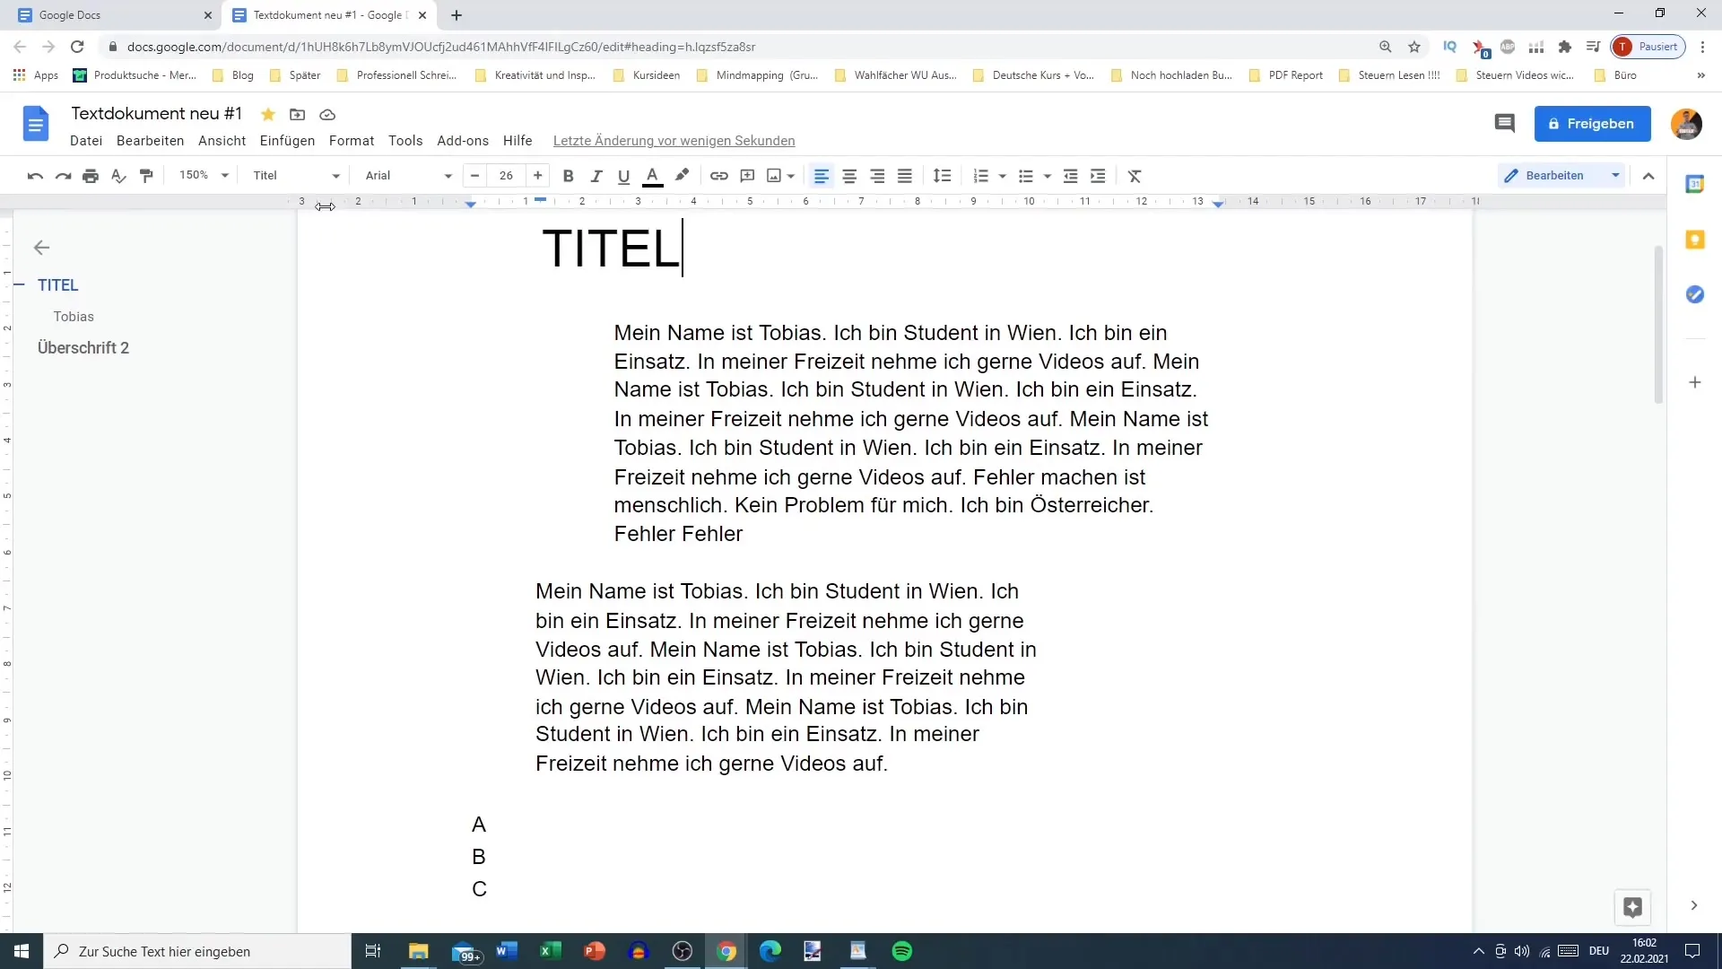Set left text alignment
Screen dimensions: 1722x969
pyautogui.click(x=821, y=176)
